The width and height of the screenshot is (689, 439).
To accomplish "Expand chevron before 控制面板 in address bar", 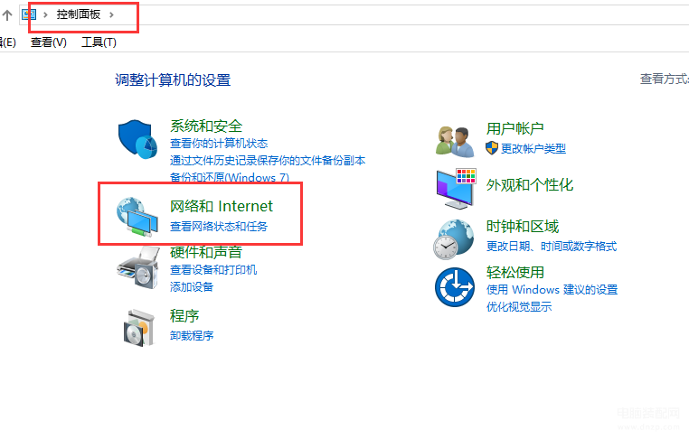I will pyautogui.click(x=45, y=15).
